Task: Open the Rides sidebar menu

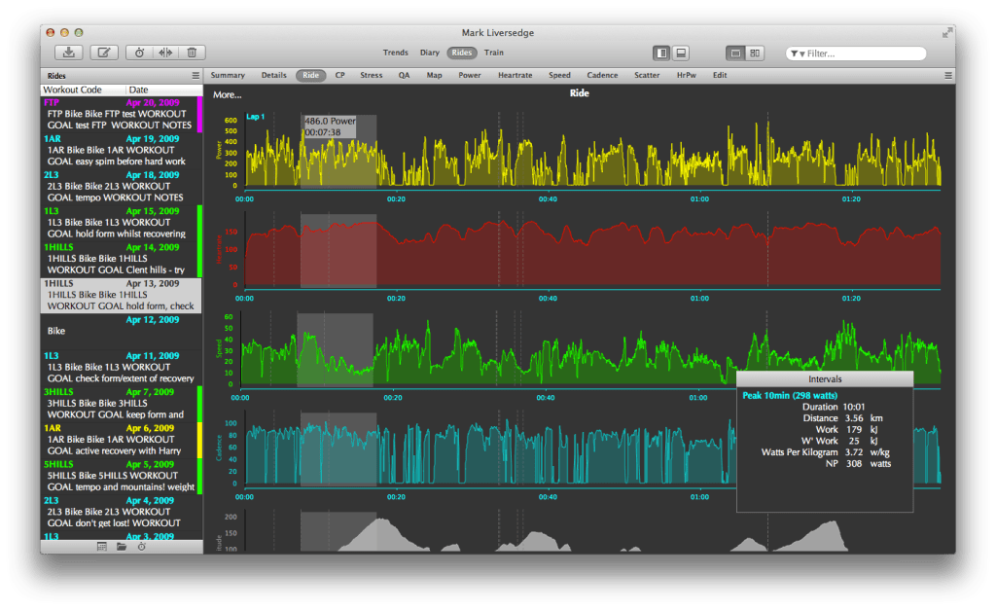Action: point(196,75)
